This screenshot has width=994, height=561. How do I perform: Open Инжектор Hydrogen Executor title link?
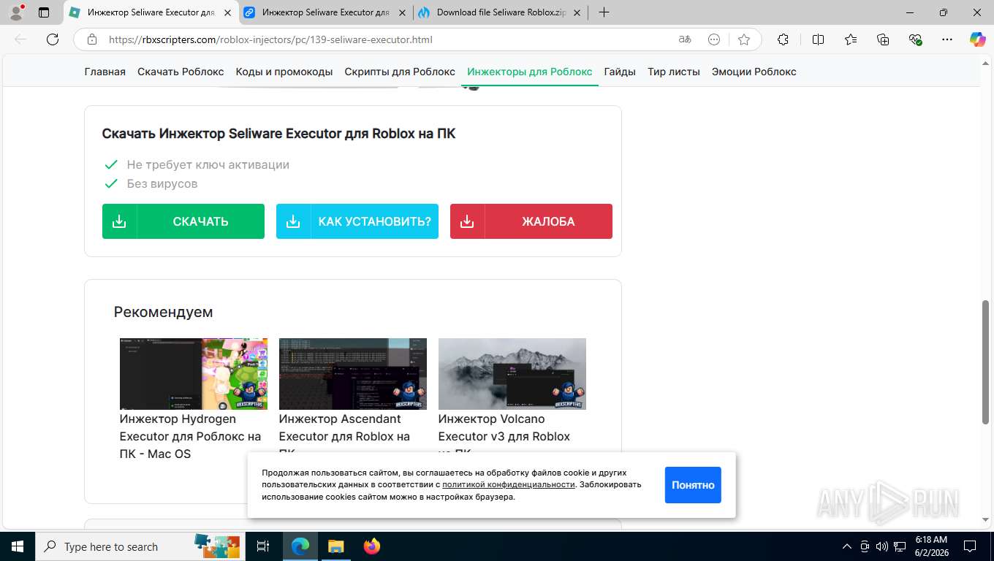point(190,436)
